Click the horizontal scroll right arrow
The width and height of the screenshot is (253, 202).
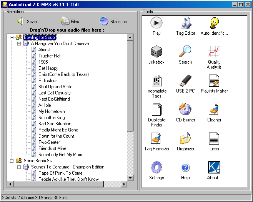coord(124,184)
